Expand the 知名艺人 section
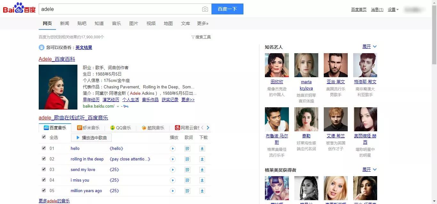 coord(369,47)
